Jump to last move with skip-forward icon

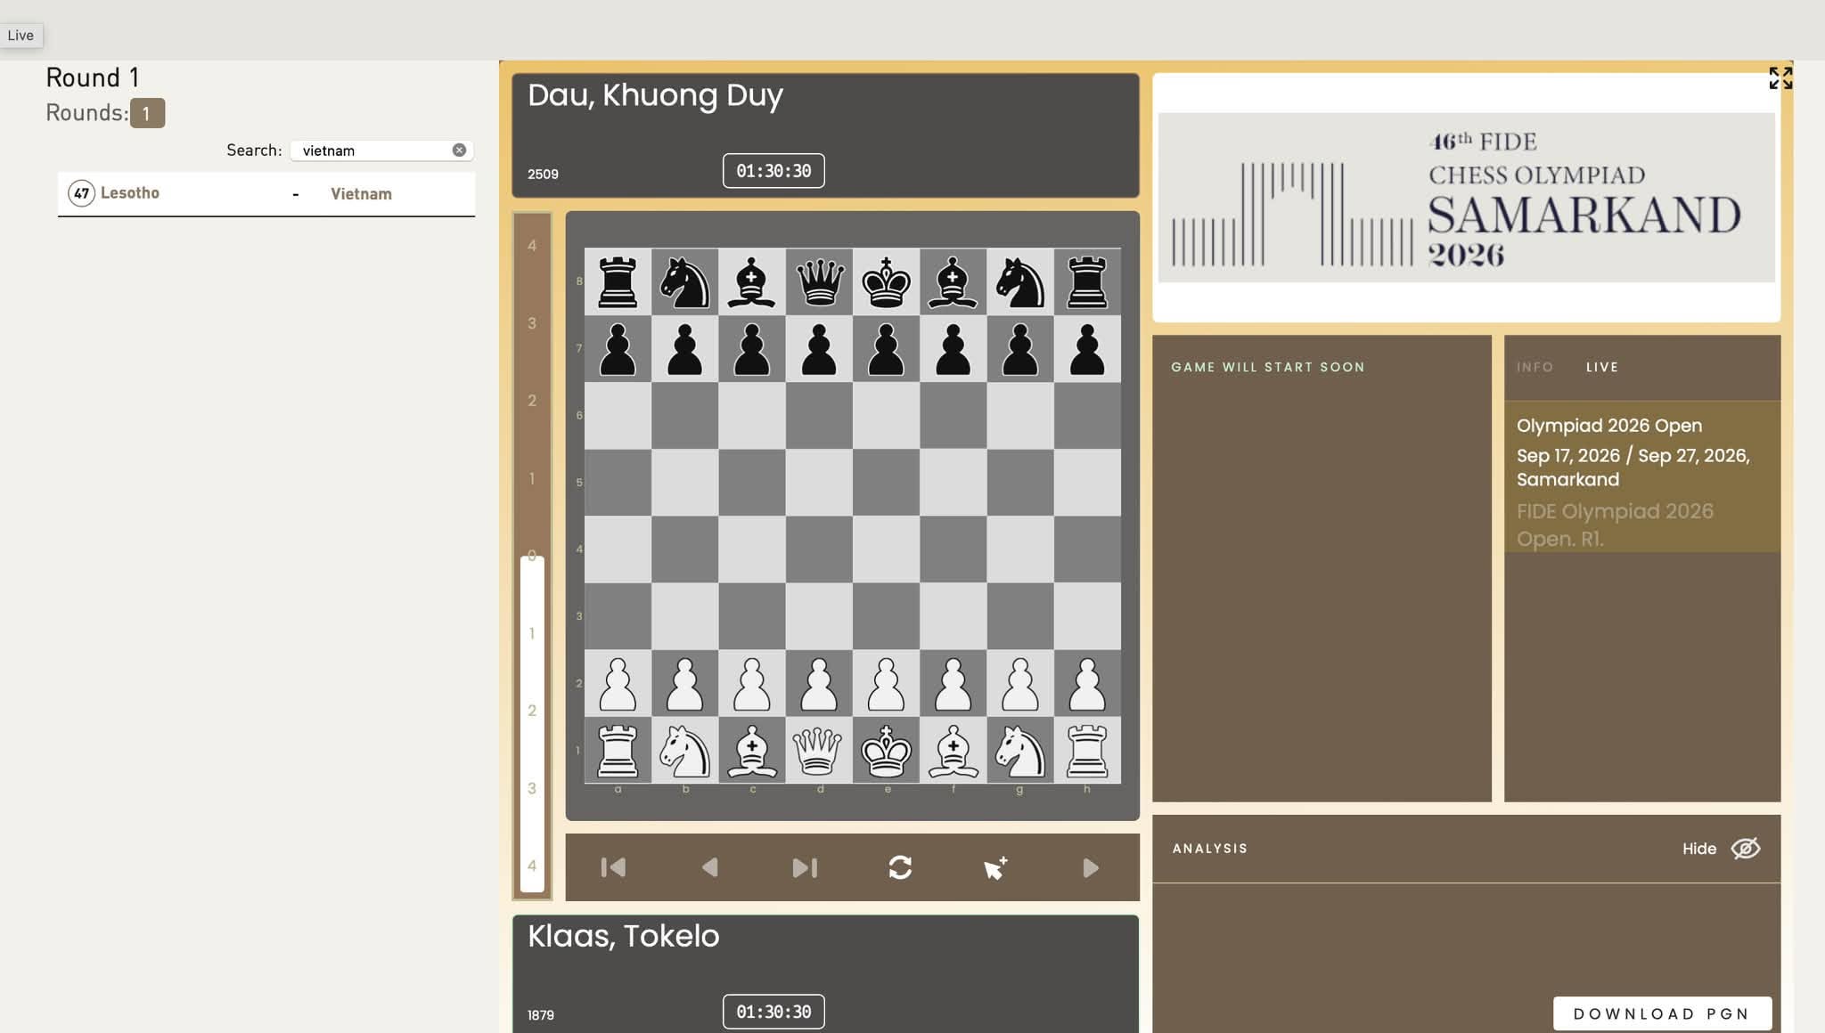(x=805, y=867)
